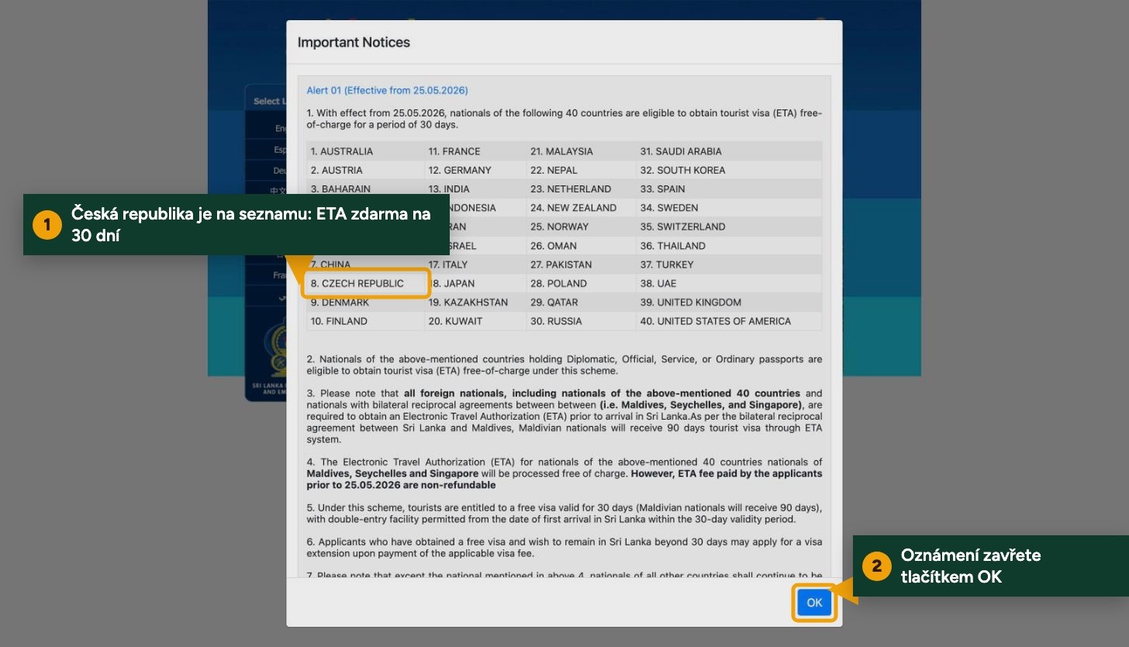Close the notice with the OK button

814,603
